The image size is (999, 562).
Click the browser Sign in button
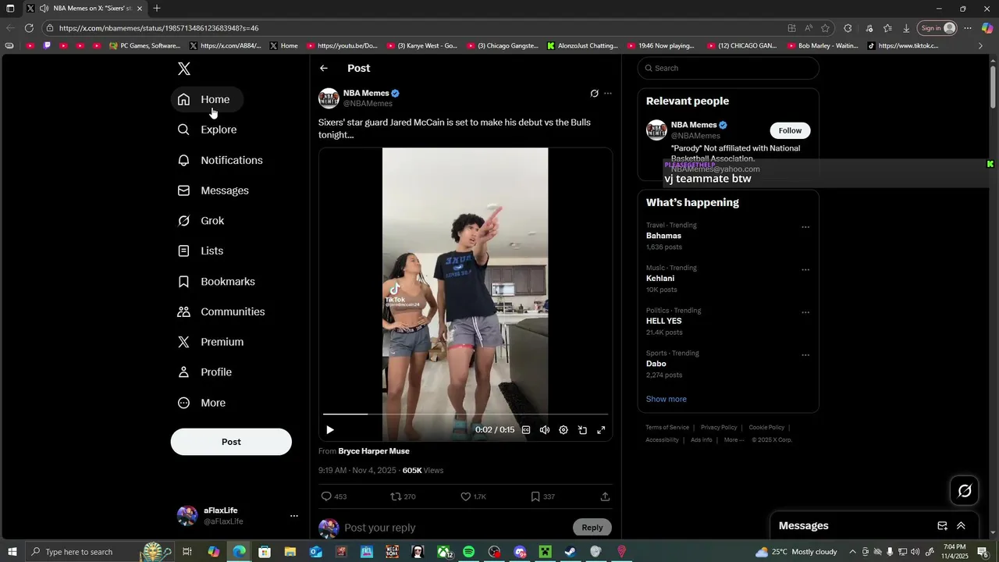pos(937,28)
